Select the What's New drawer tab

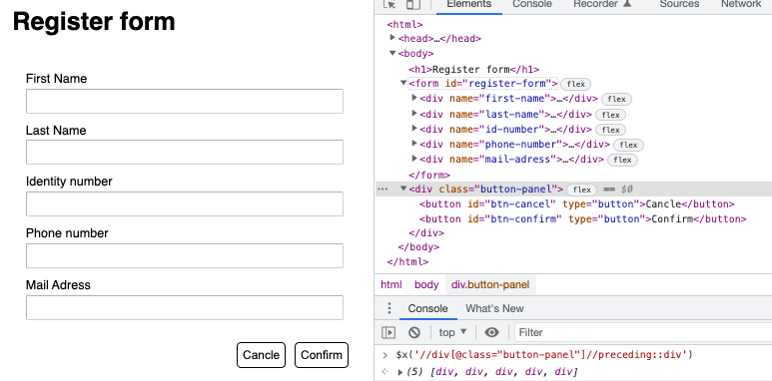tap(494, 309)
